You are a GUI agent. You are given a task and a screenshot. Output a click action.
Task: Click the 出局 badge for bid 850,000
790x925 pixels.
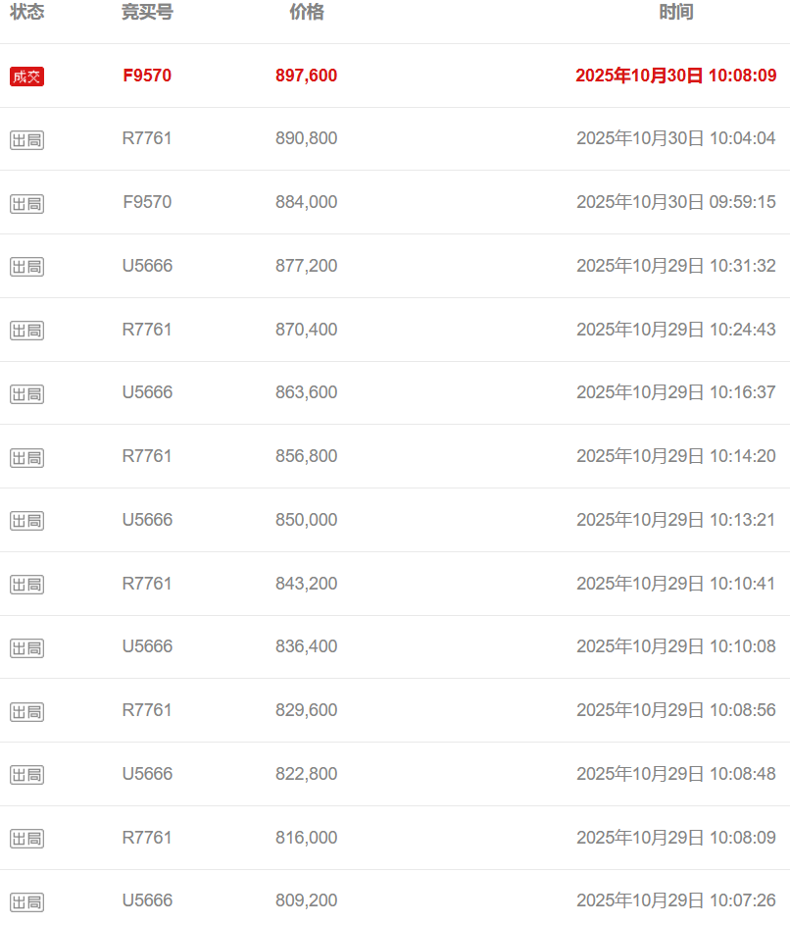coord(26,521)
